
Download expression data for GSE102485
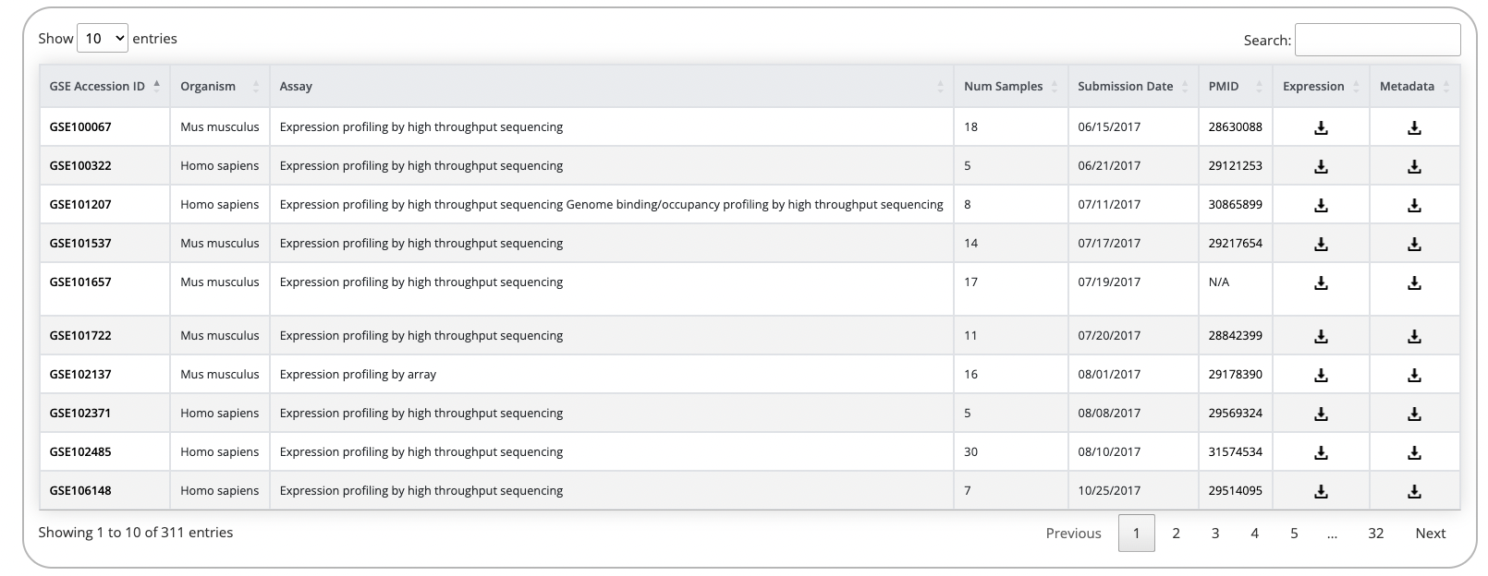(1321, 453)
